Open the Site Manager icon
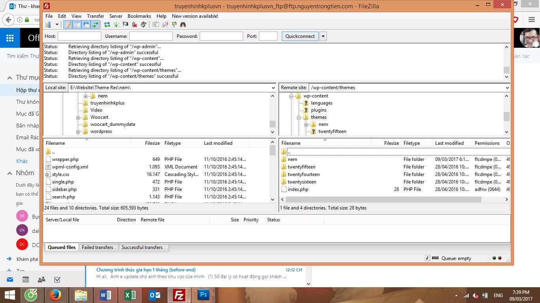The width and height of the screenshot is (540, 303). [x=48, y=24]
